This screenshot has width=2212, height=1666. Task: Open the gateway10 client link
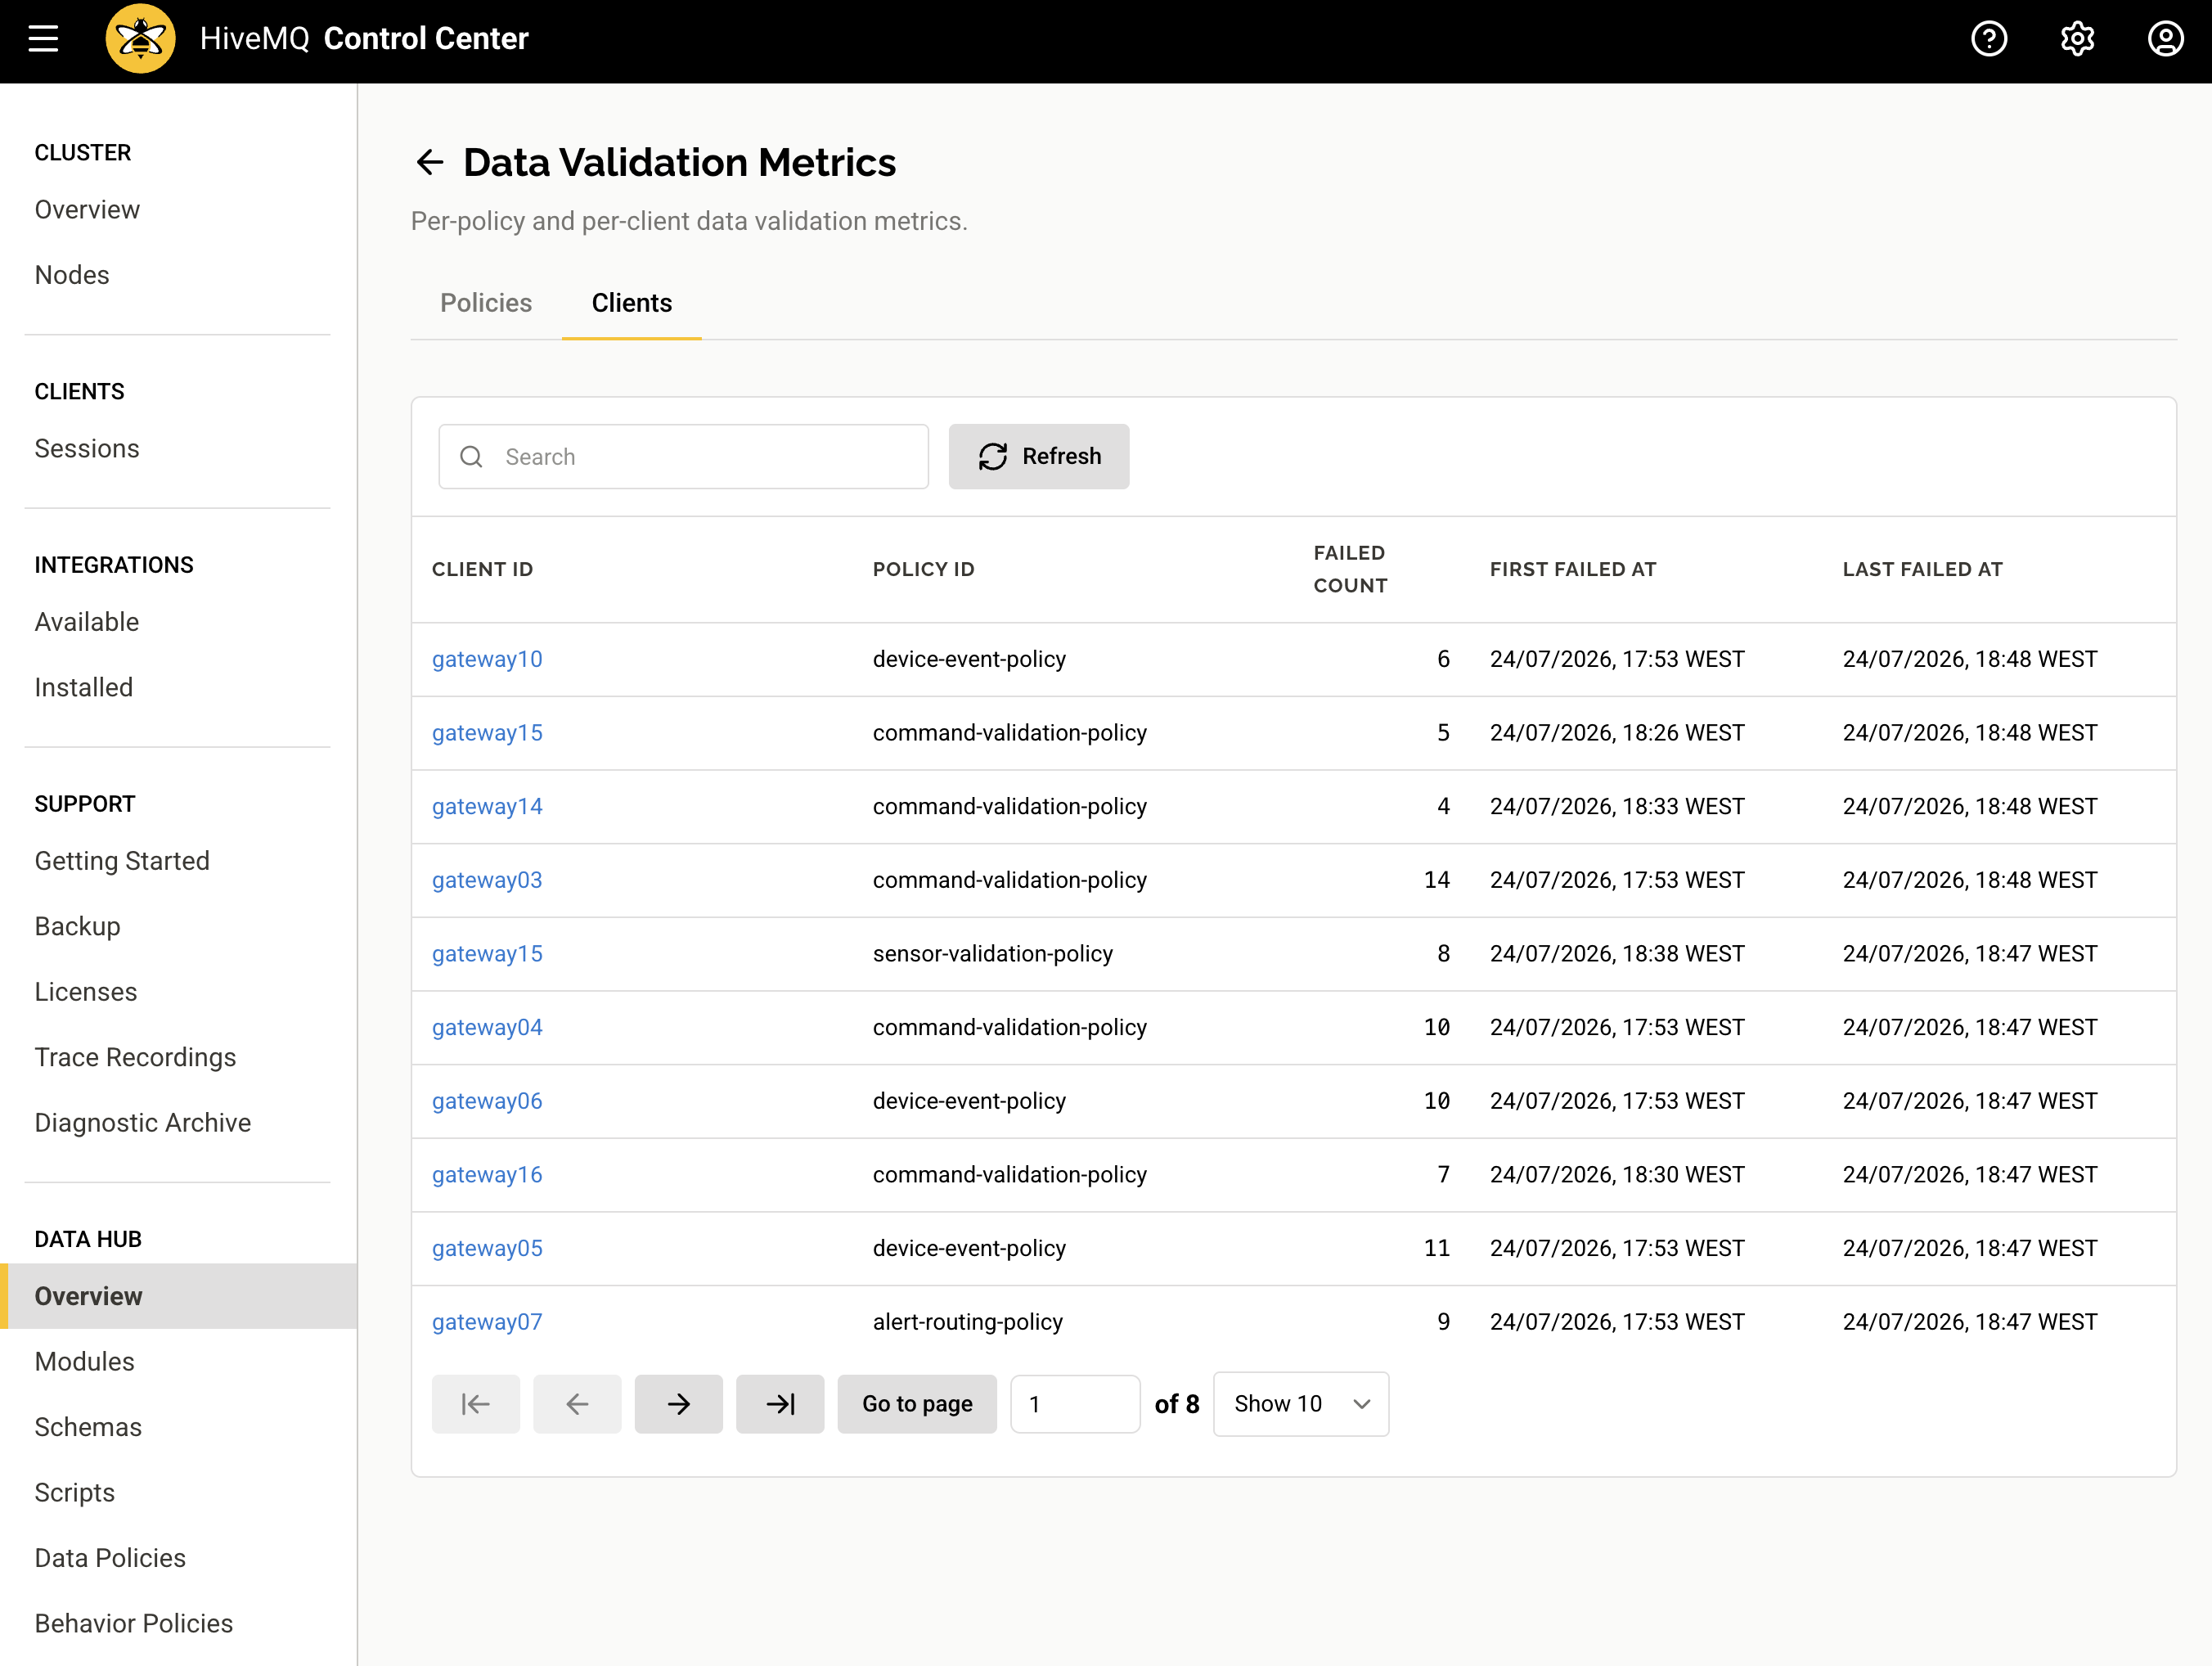click(x=487, y=659)
